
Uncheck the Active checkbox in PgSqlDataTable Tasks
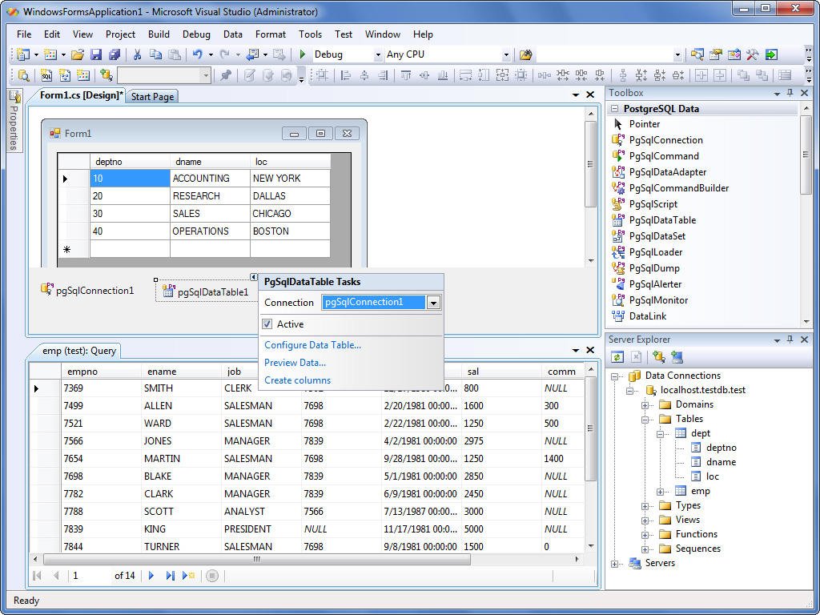269,324
